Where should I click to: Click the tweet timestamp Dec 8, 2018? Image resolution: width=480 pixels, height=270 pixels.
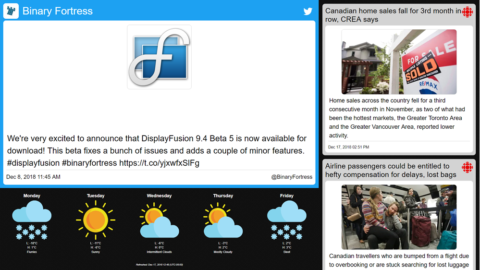[x=33, y=177]
